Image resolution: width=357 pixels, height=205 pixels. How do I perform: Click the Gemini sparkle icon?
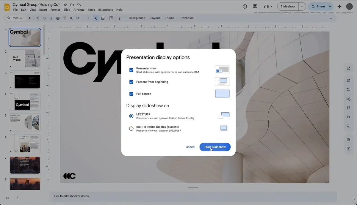339,7
